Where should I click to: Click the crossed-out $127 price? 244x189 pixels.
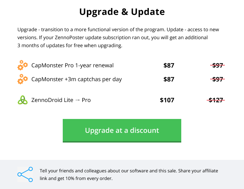pos(216,100)
